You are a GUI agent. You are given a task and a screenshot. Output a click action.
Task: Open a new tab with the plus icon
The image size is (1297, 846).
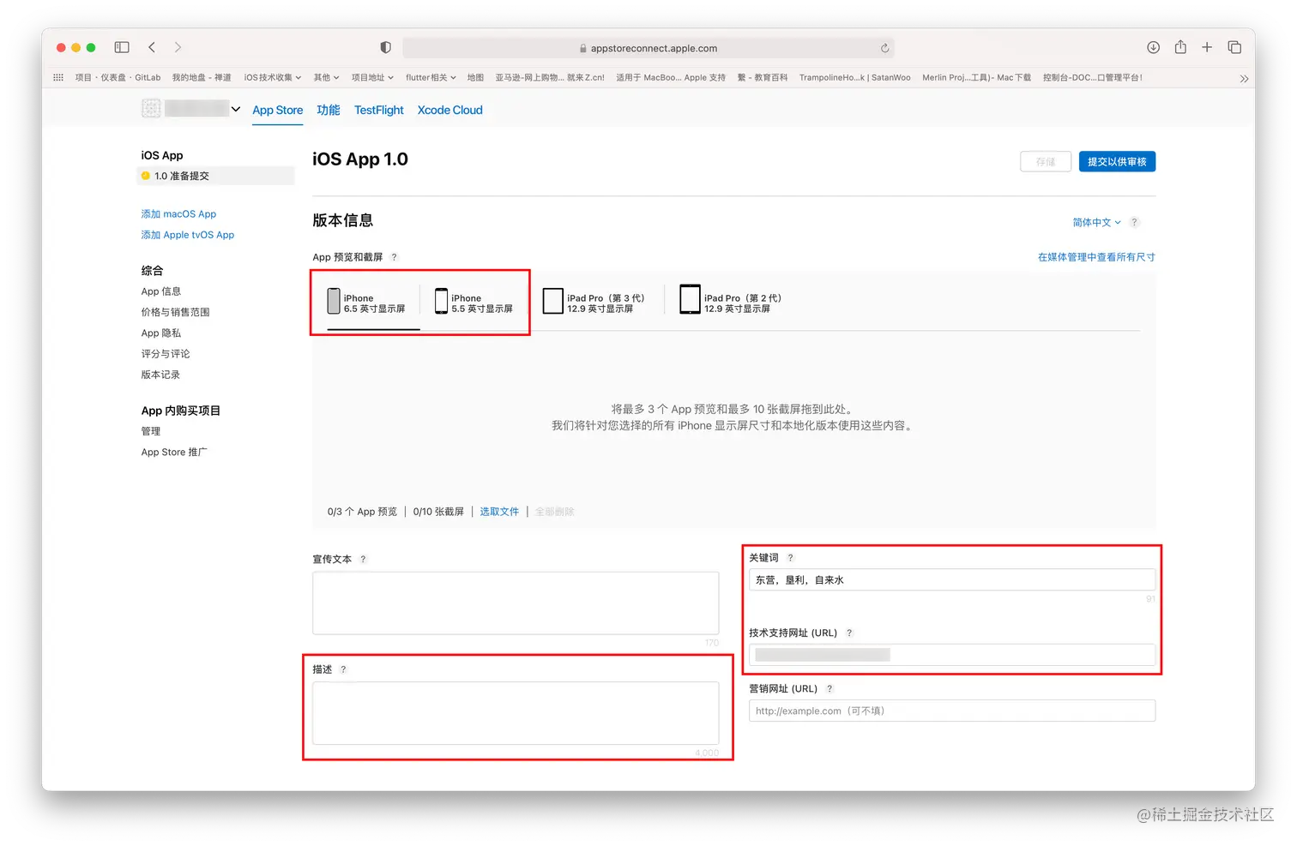(1207, 47)
